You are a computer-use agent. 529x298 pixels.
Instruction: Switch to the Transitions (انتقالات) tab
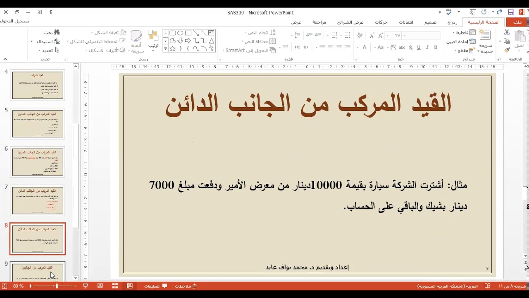(406, 22)
